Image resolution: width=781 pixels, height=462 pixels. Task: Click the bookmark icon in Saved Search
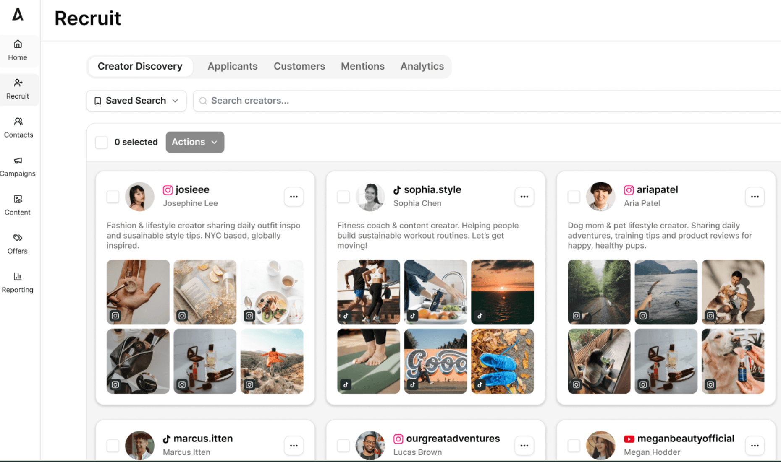pyautogui.click(x=98, y=101)
